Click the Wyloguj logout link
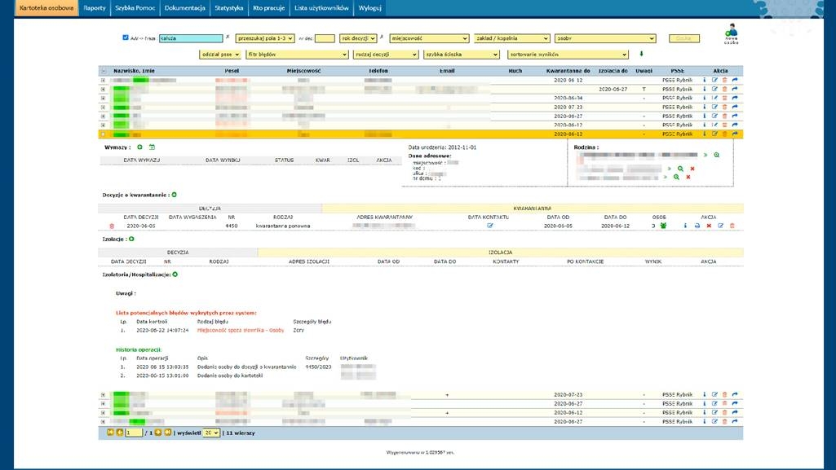Screen dimensions: 836x470 [369, 7]
